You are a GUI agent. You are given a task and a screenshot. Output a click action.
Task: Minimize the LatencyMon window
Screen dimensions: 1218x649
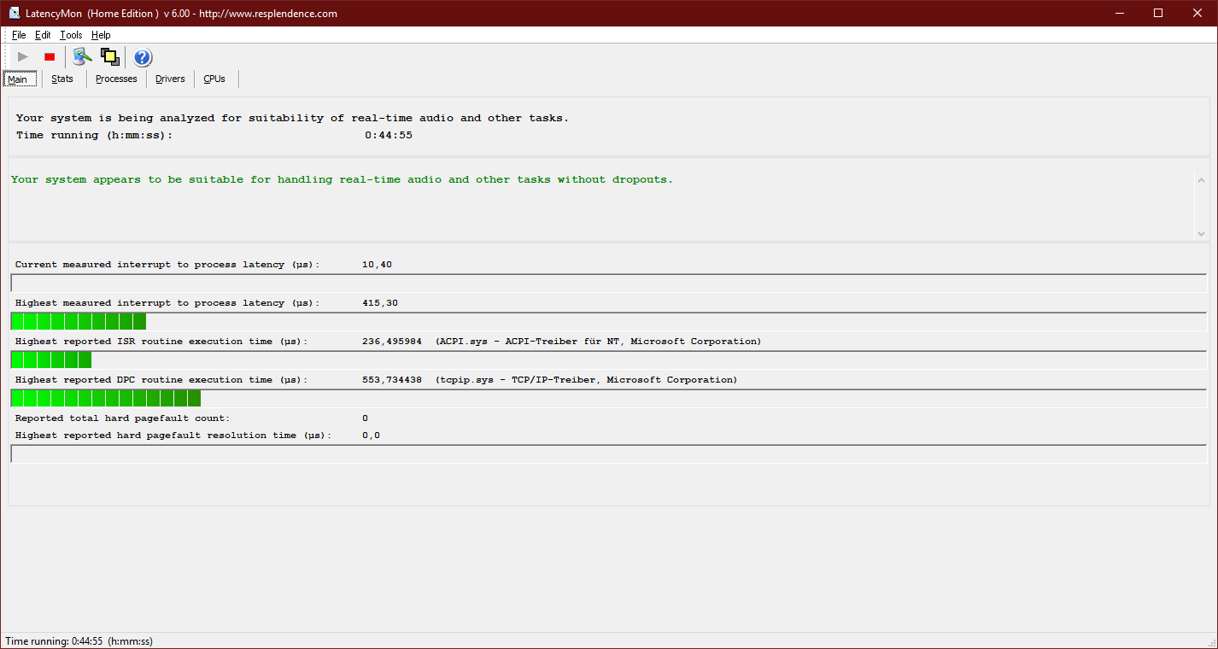[x=1120, y=13]
